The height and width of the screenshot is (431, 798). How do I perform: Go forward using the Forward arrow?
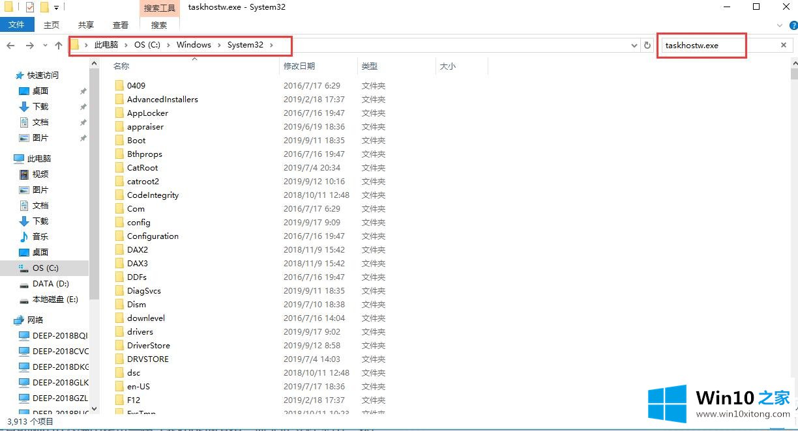click(x=29, y=46)
